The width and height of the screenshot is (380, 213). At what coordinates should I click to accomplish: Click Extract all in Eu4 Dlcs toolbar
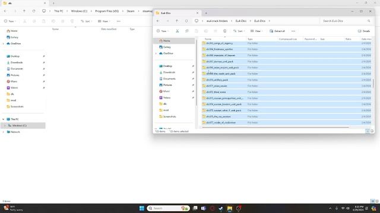(277, 31)
